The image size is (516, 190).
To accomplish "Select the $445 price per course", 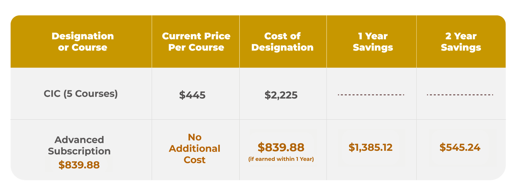I will (x=192, y=95).
